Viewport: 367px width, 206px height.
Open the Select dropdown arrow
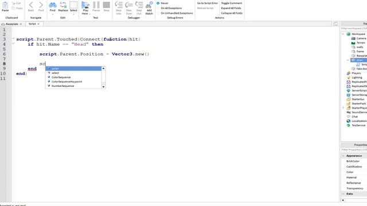click(73, 14)
